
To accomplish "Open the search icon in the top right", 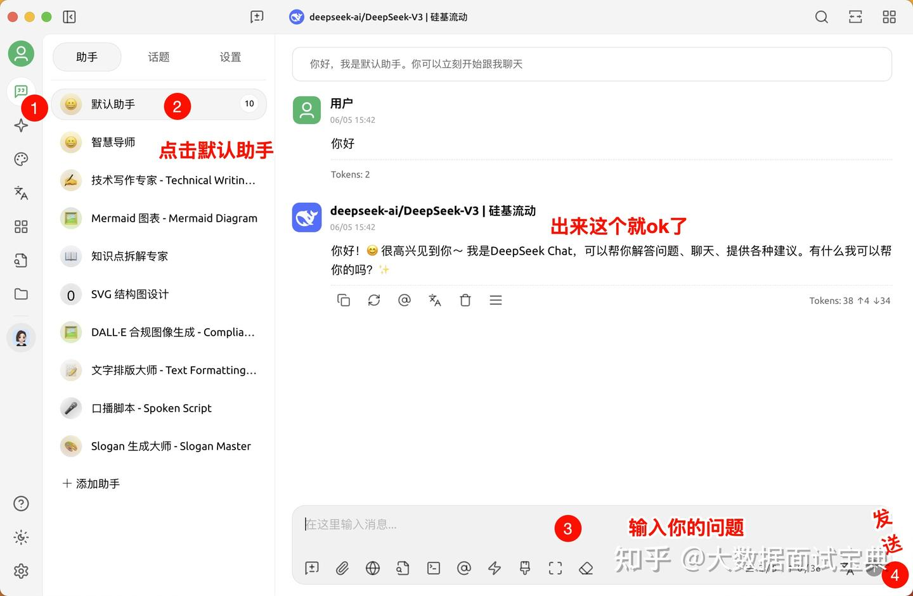I will 822,17.
